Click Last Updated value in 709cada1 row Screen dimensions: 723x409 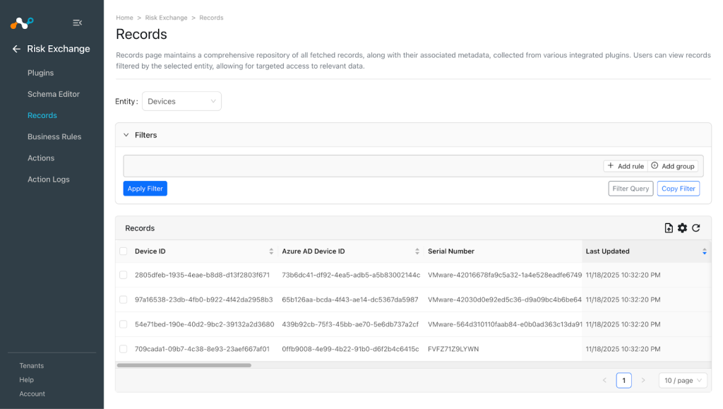pyautogui.click(x=623, y=349)
